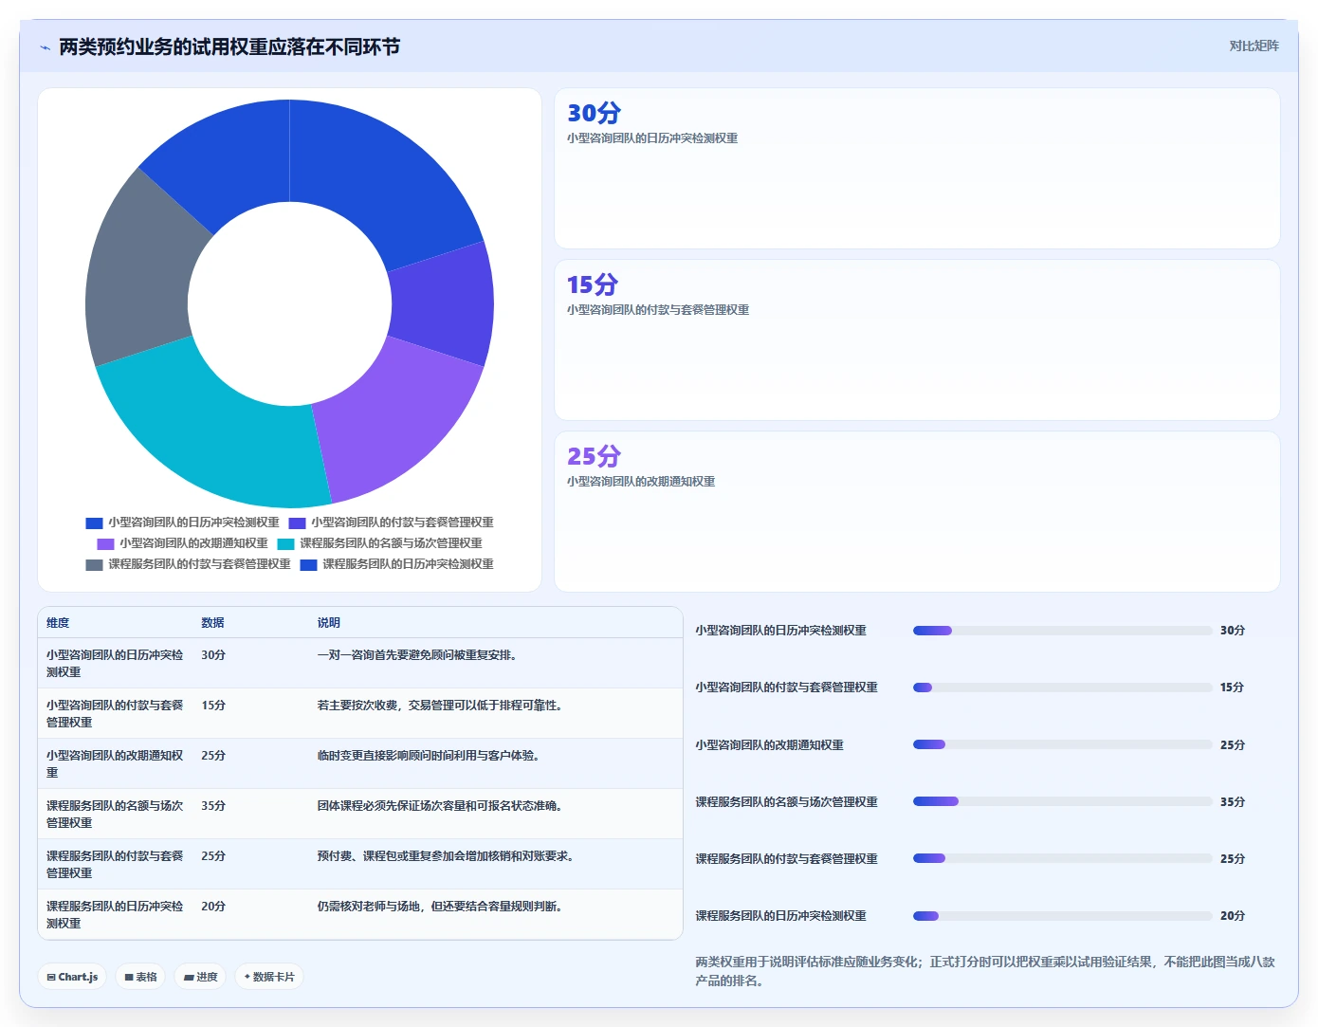Toggle legend swatch 课程服务团队的名额与场次管理权重
The width and height of the screenshot is (1318, 1027).
(285, 543)
